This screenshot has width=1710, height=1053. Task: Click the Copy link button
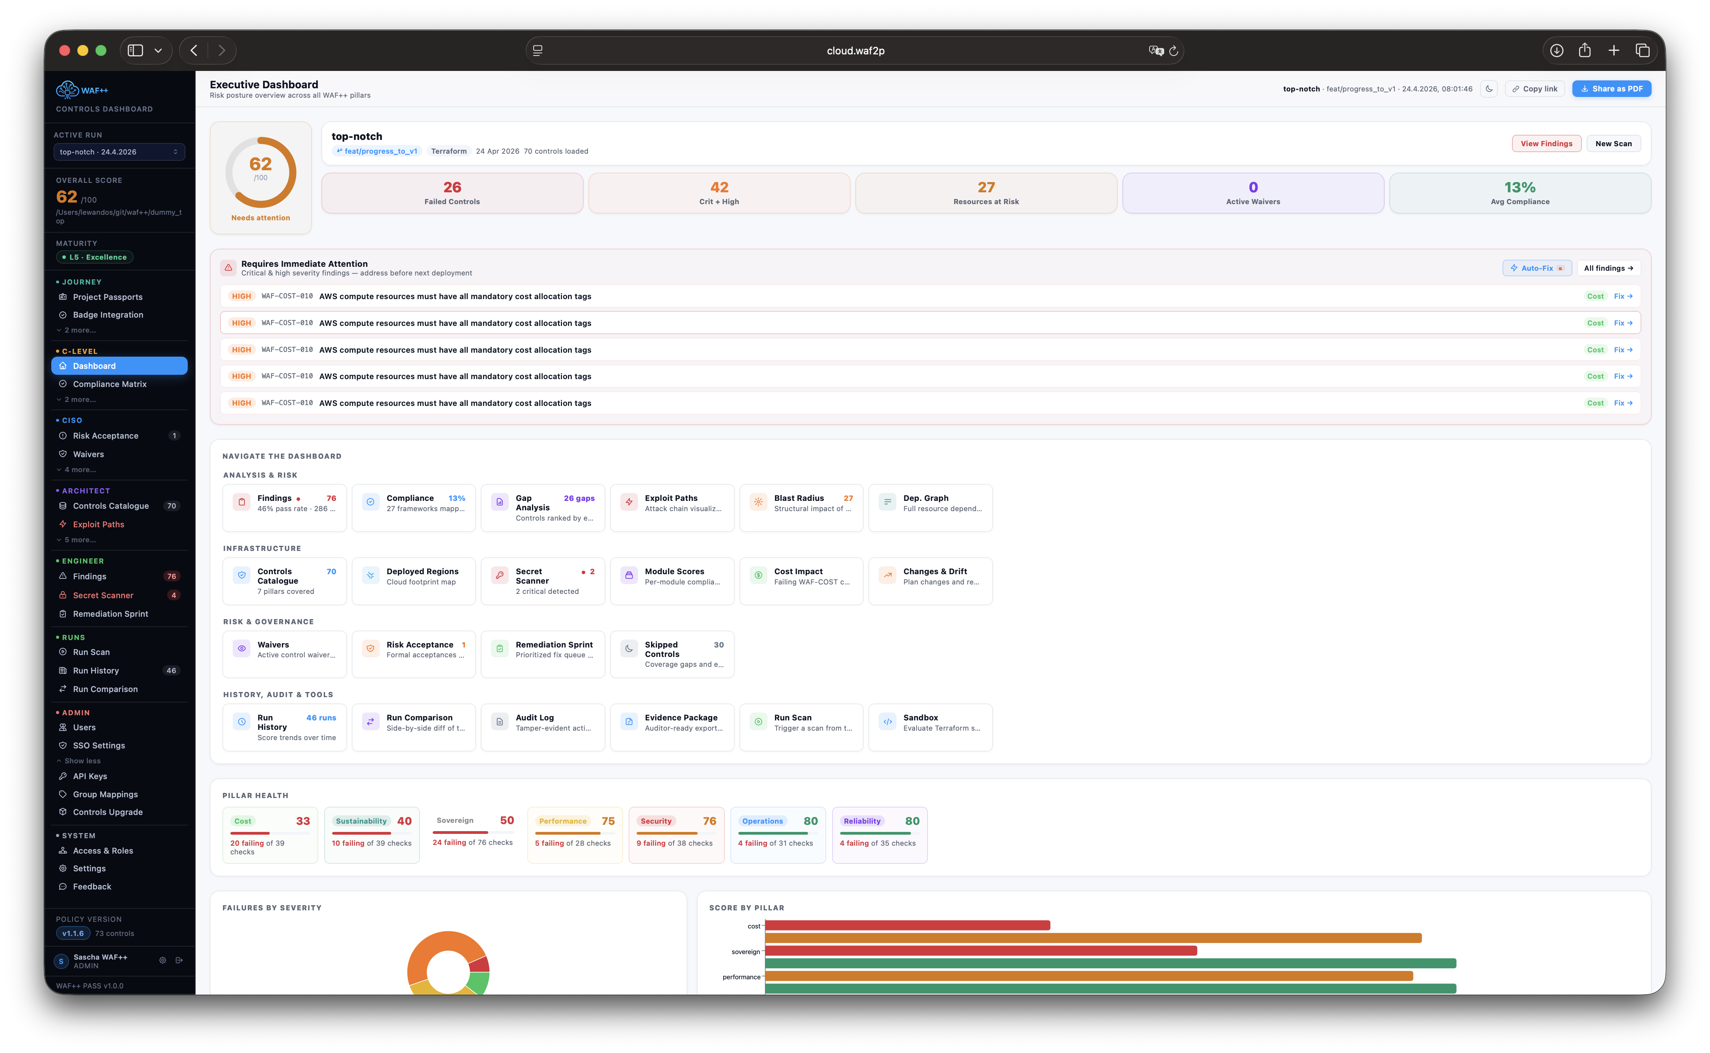pyautogui.click(x=1535, y=88)
